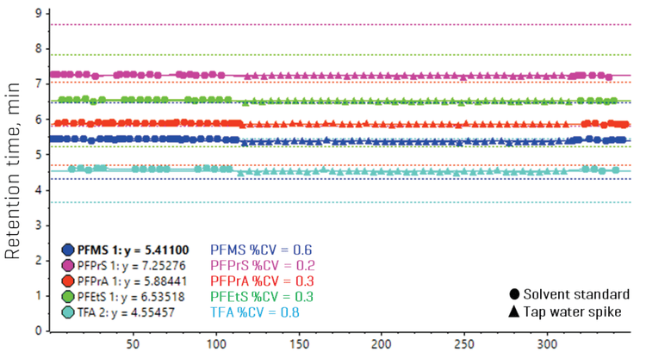
Task: Click the PFPrS %CV = 0.2 label
Action: tap(263, 266)
